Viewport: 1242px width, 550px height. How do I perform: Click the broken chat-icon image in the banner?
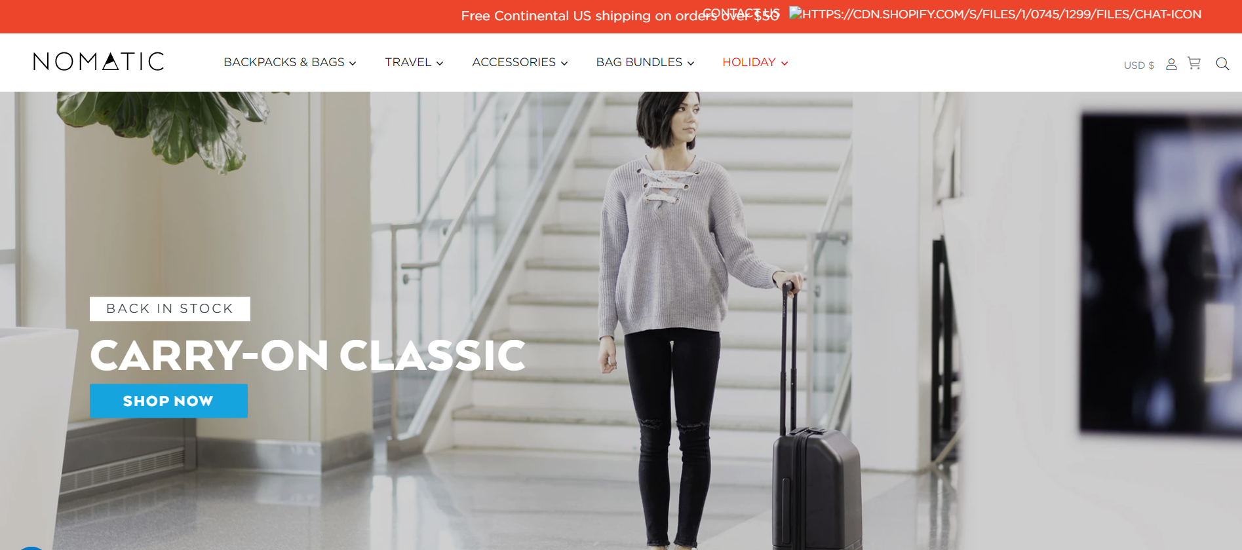[x=995, y=14]
